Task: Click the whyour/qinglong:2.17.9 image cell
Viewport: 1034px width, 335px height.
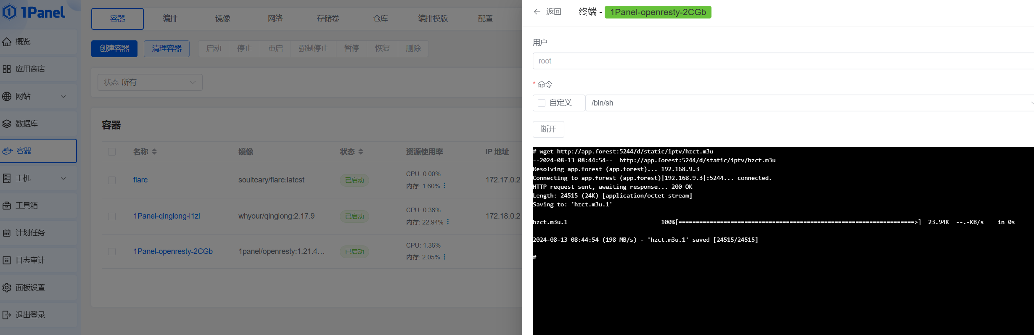Action: (x=276, y=216)
